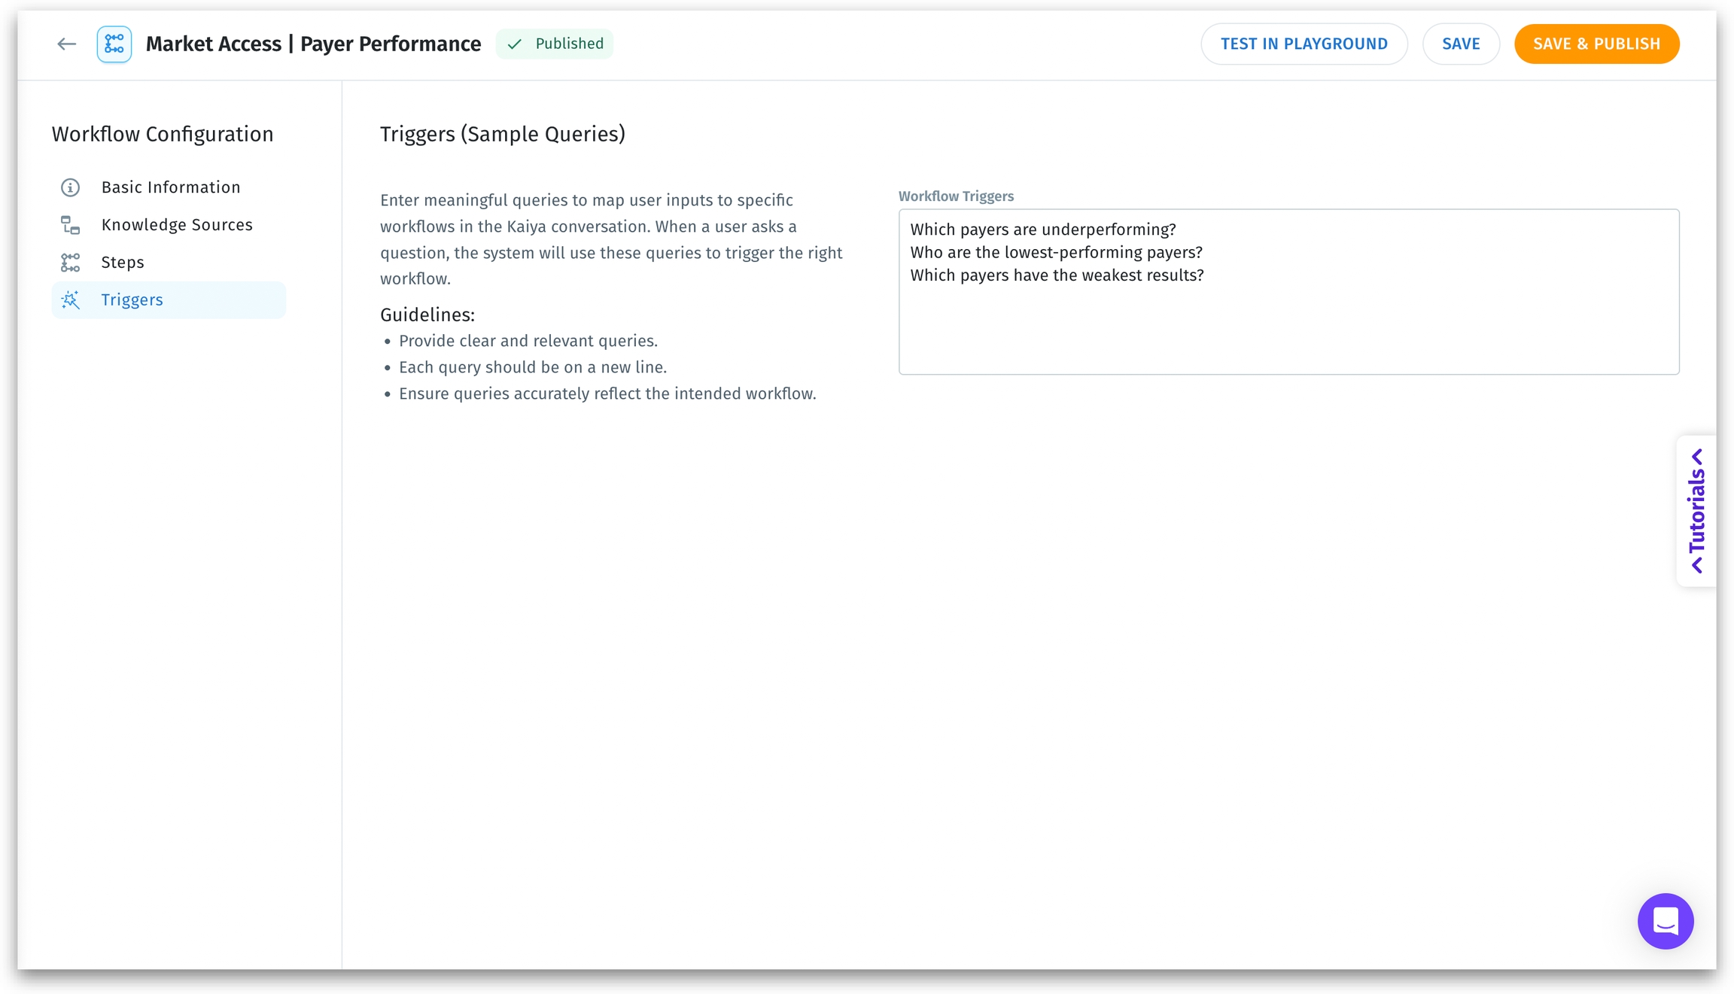Click the back arrow icon
This screenshot has width=1734, height=994.
pos(66,44)
